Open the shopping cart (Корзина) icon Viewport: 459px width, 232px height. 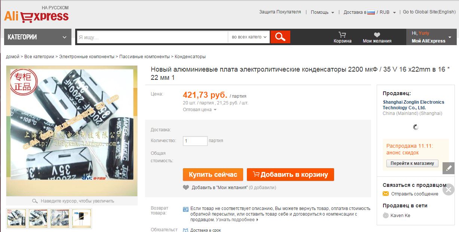coord(342,34)
